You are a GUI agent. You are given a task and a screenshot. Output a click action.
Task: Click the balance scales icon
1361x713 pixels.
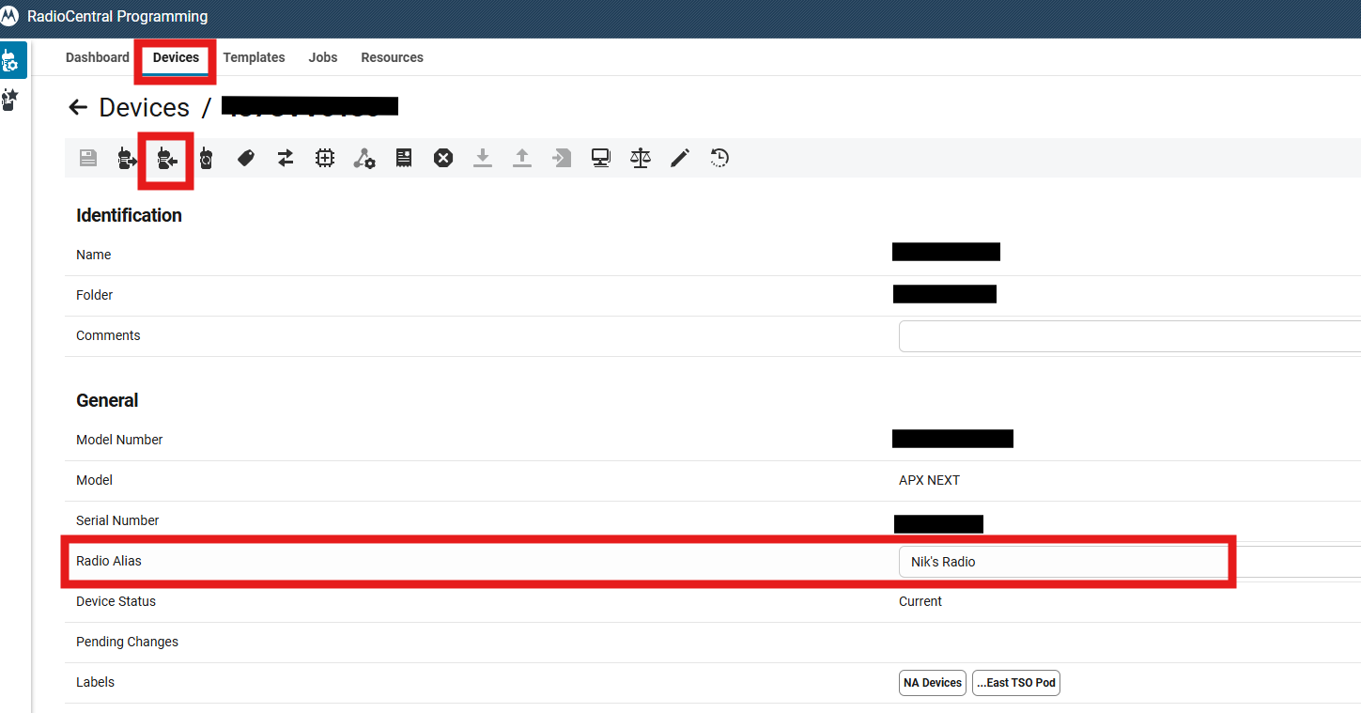pyautogui.click(x=641, y=158)
